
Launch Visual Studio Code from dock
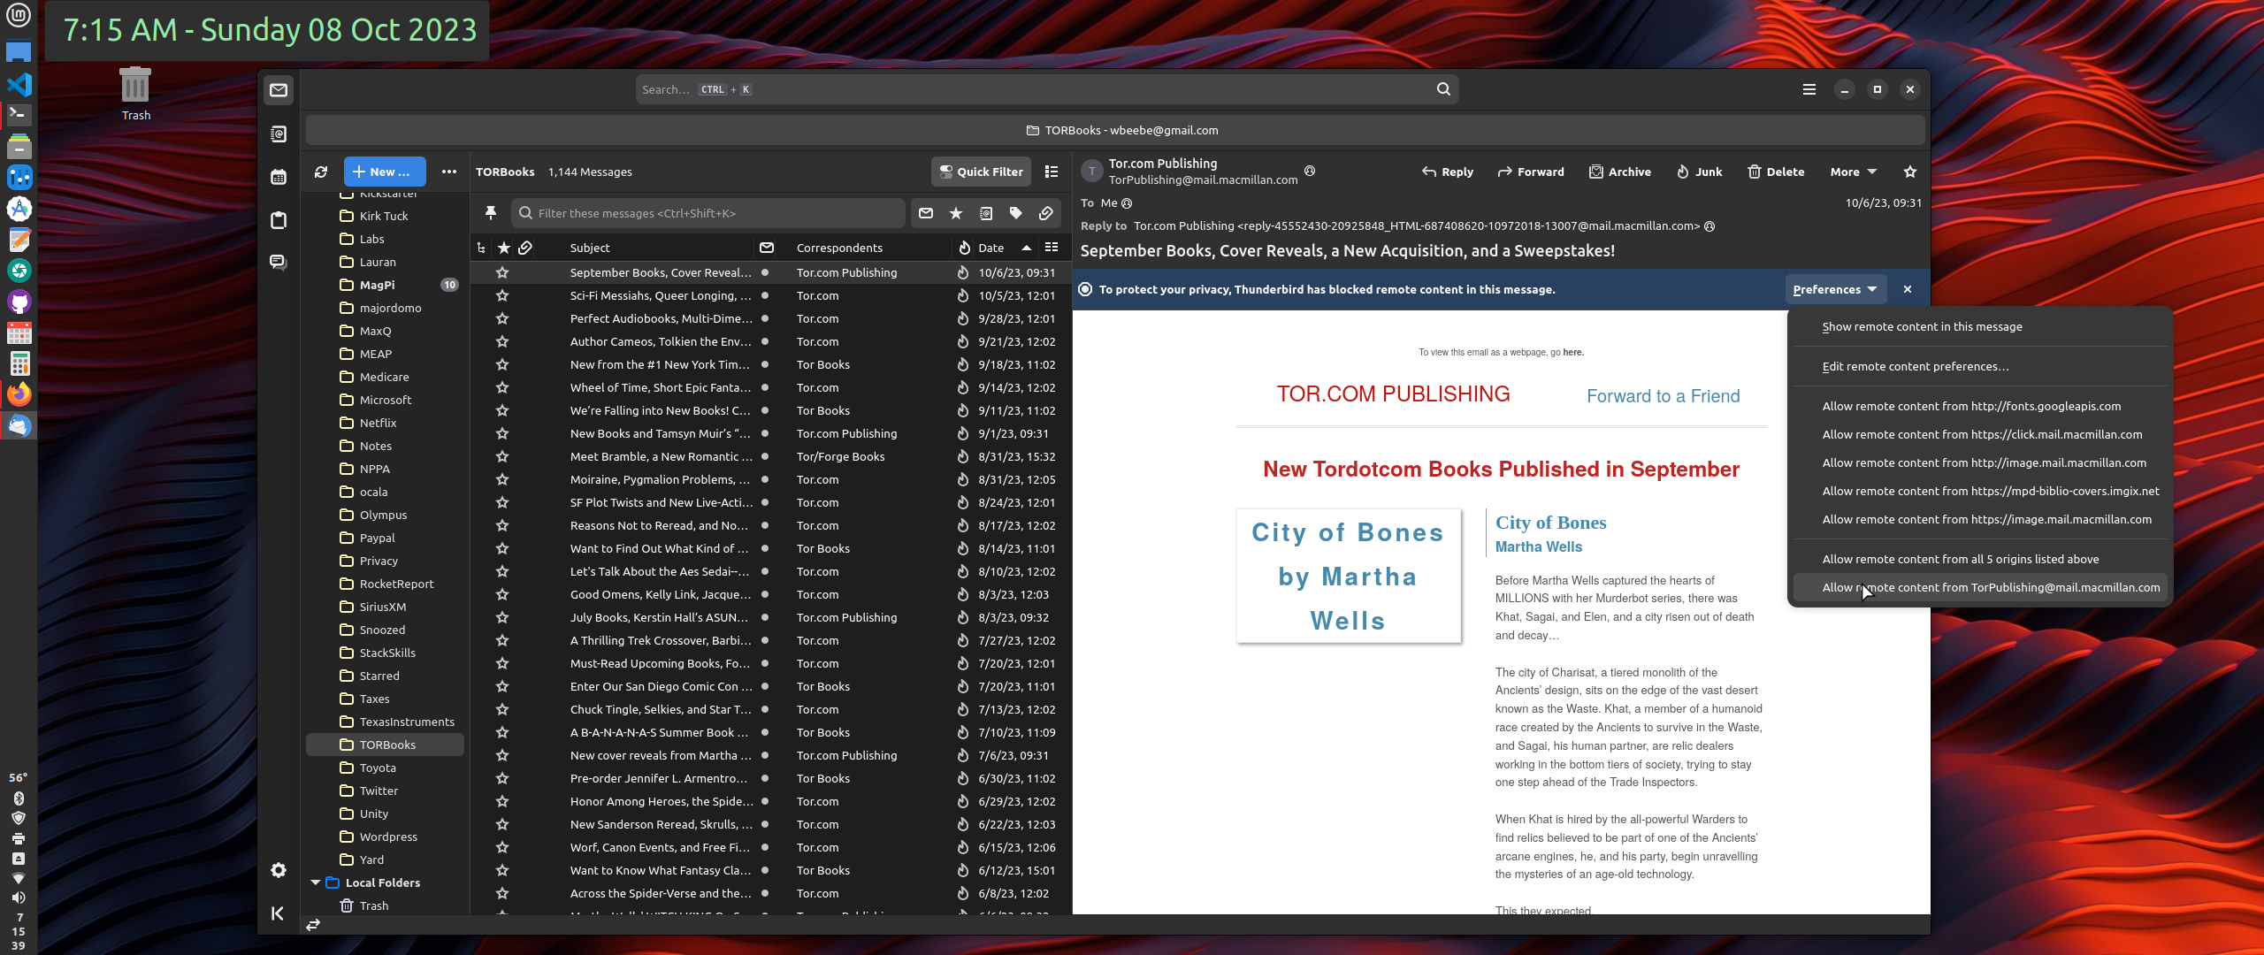[19, 84]
